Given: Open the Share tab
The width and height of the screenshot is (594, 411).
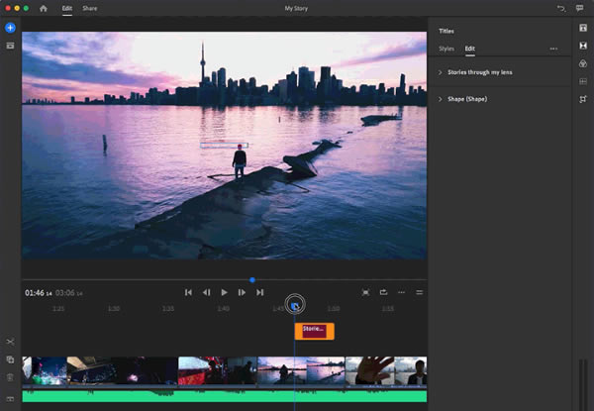Looking at the screenshot, I should pos(90,8).
